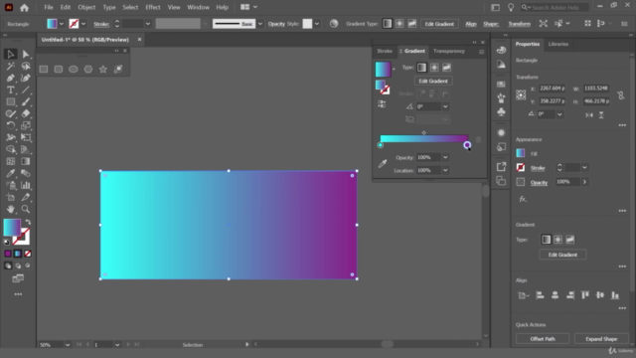Swap fill and stroke arrows
636x358 pixels.
pyautogui.click(x=28, y=222)
